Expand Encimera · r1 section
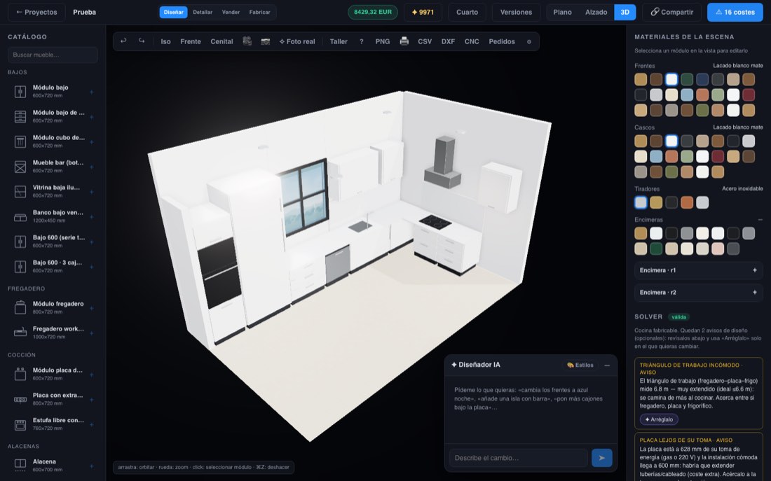 pyautogui.click(x=699, y=270)
